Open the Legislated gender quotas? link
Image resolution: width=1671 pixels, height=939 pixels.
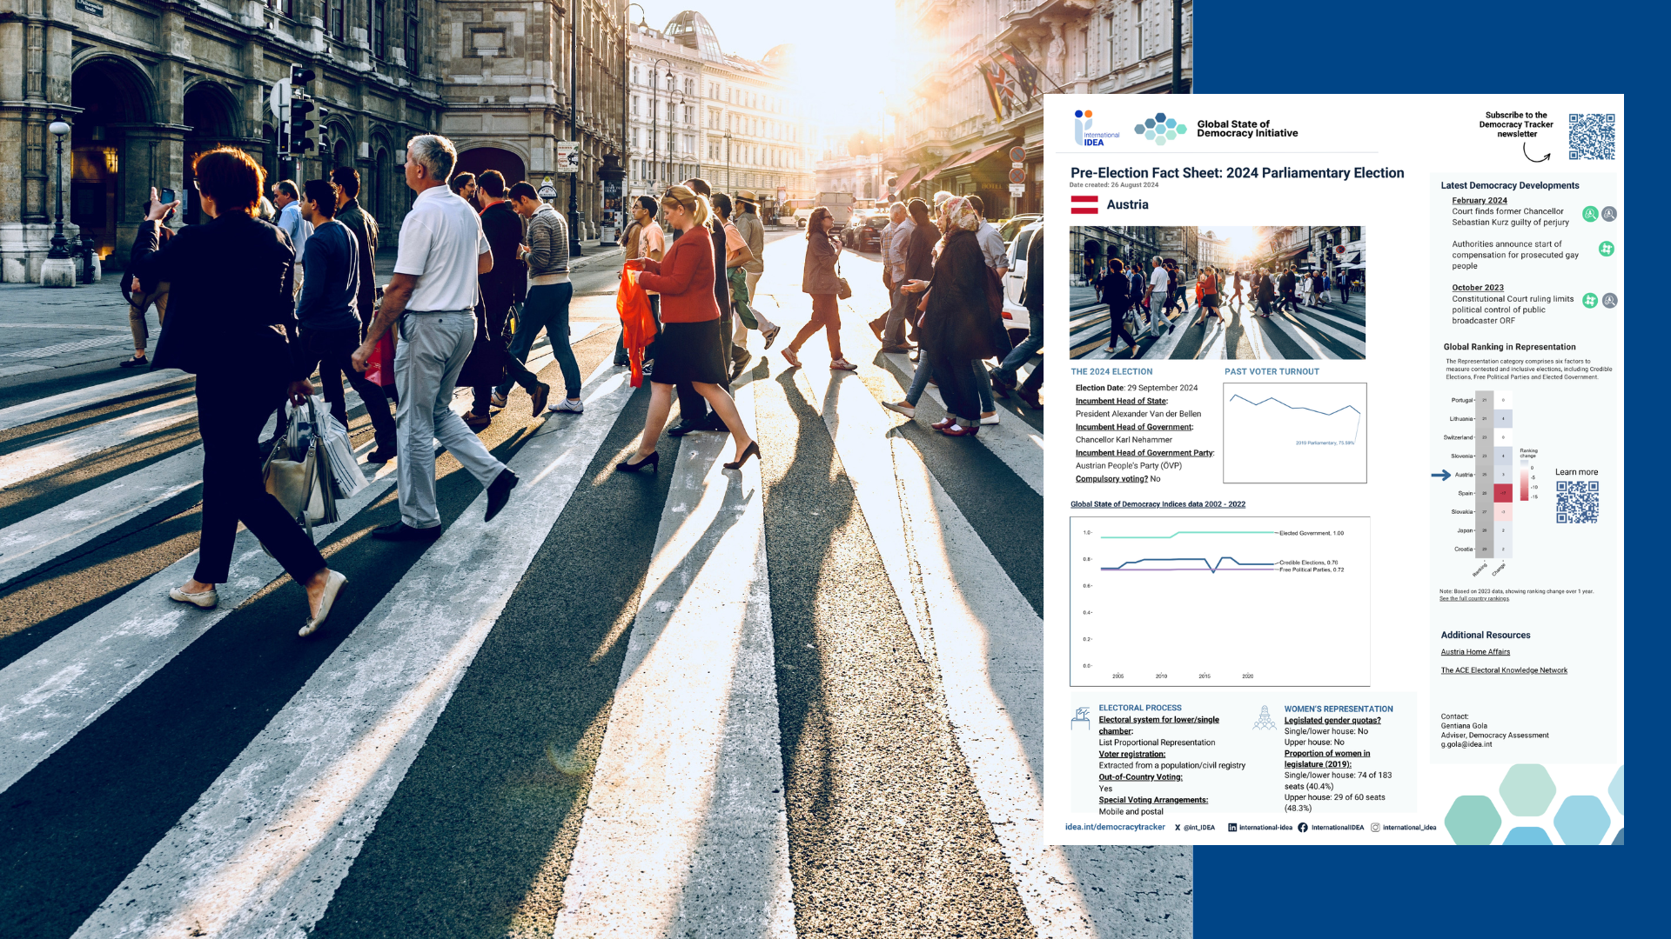pyautogui.click(x=1332, y=721)
